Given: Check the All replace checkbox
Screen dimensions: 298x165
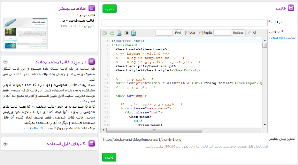Looking at the screenshot, I should coord(250,33).
